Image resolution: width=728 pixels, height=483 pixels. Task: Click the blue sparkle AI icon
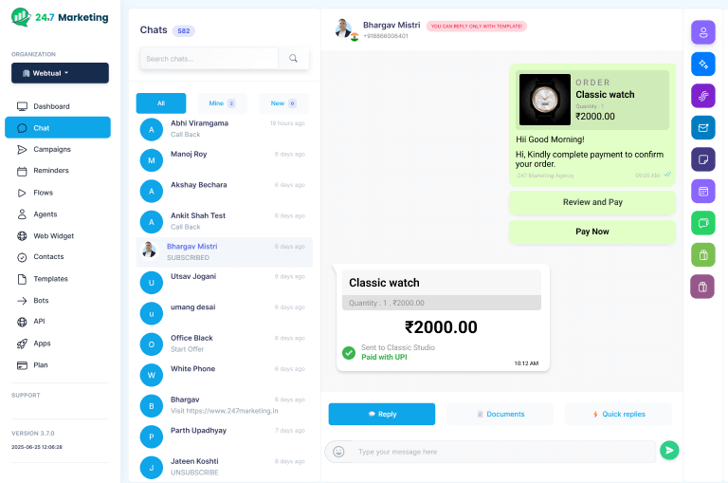[703, 65]
